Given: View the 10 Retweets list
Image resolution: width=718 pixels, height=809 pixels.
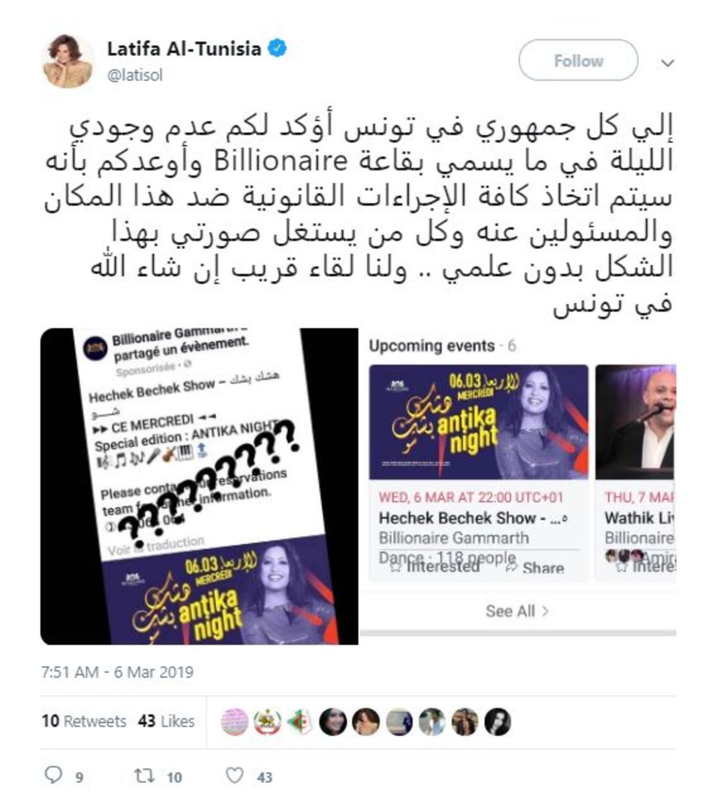Looking at the screenshot, I should [84, 721].
